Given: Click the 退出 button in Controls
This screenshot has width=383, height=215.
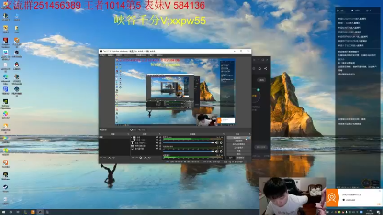Looking at the screenshot, I should (x=238, y=154).
